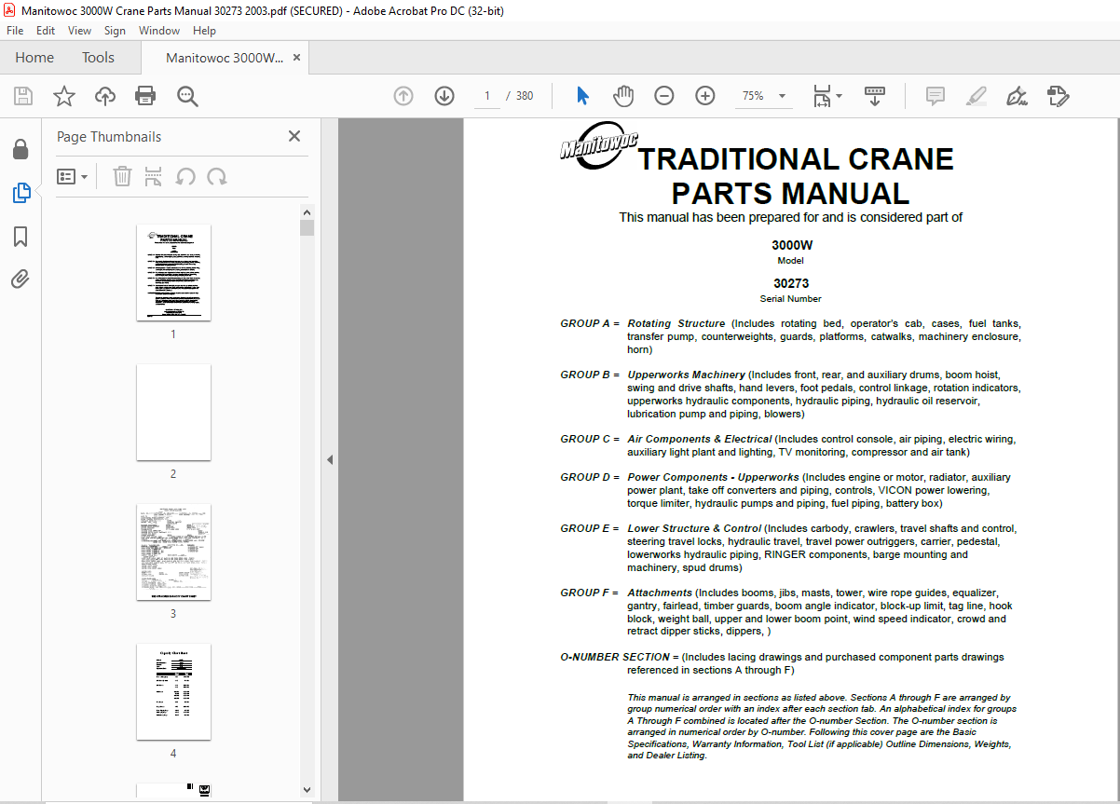Open the Window menu

[x=159, y=30]
